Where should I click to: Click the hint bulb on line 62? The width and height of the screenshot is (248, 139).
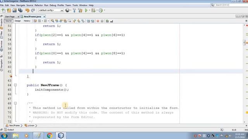click(11, 76)
